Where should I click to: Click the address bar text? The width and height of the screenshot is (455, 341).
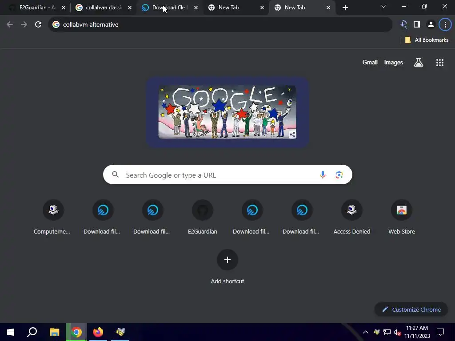pyautogui.click(x=91, y=25)
